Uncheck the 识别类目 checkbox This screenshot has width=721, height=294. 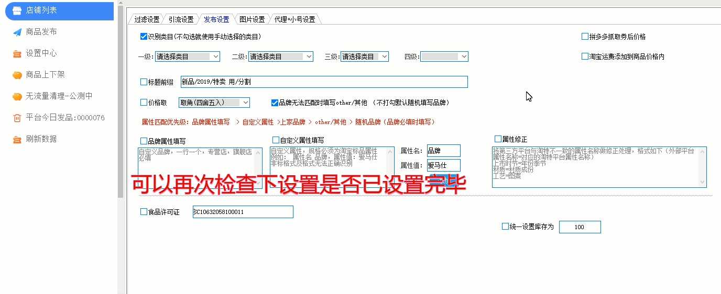[x=144, y=37]
